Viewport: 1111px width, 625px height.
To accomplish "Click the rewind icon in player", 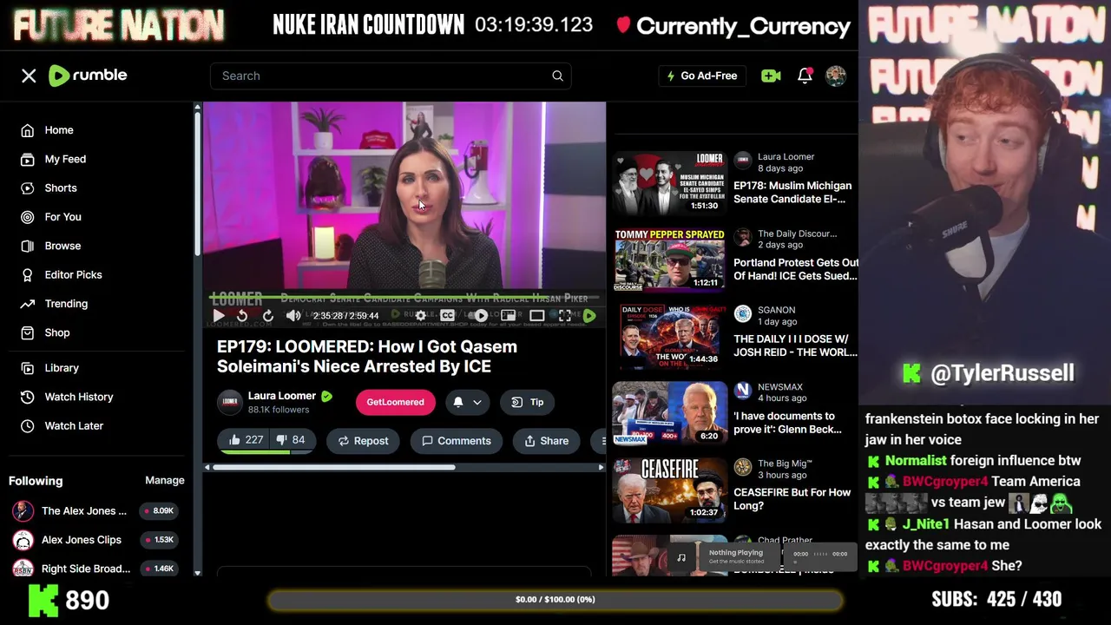I will coord(242,316).
